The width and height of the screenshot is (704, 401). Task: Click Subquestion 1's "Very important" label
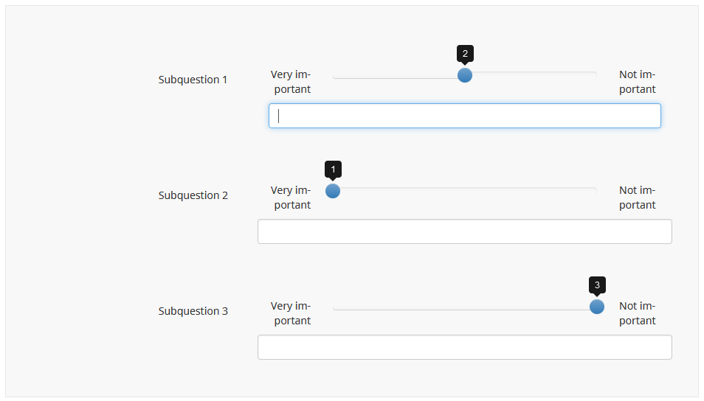point(291,82)
